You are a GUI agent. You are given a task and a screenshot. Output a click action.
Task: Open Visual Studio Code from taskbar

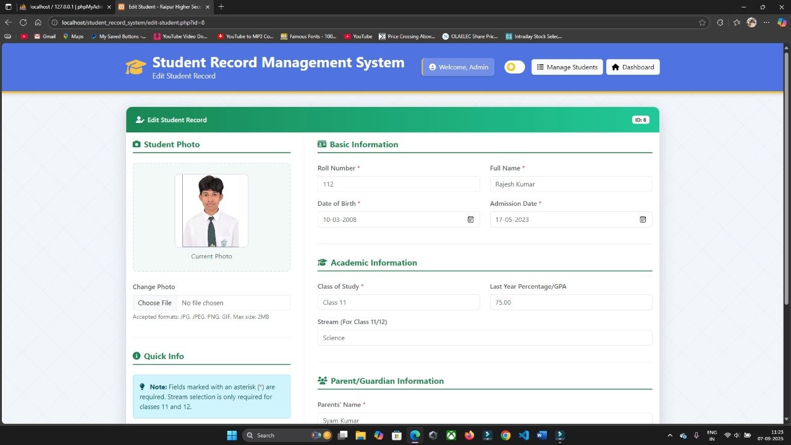coord(523,435)
